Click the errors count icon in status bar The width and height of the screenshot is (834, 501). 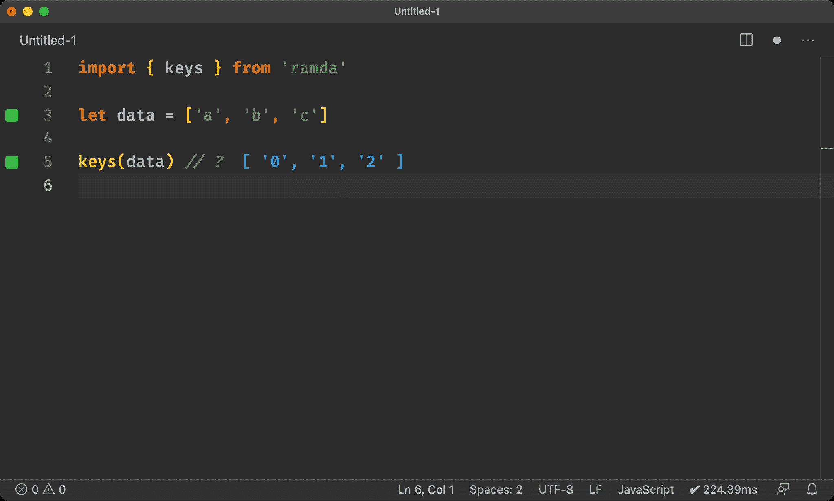click(x=21, y=489)
